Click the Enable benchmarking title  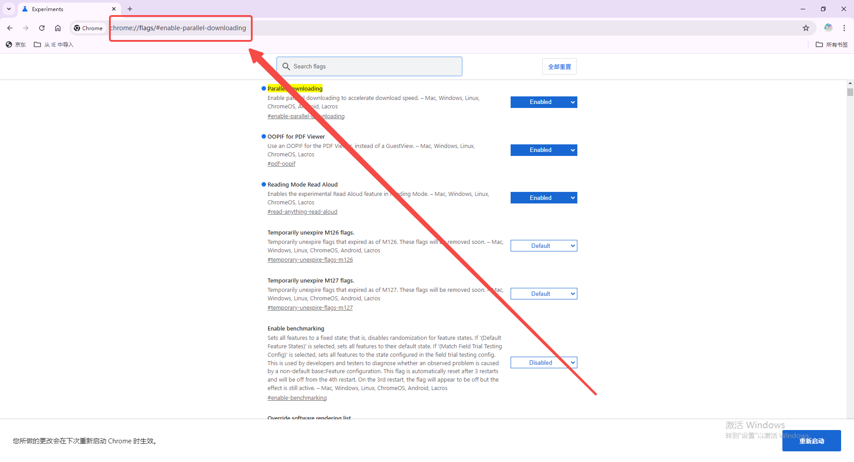pos(296,328)
